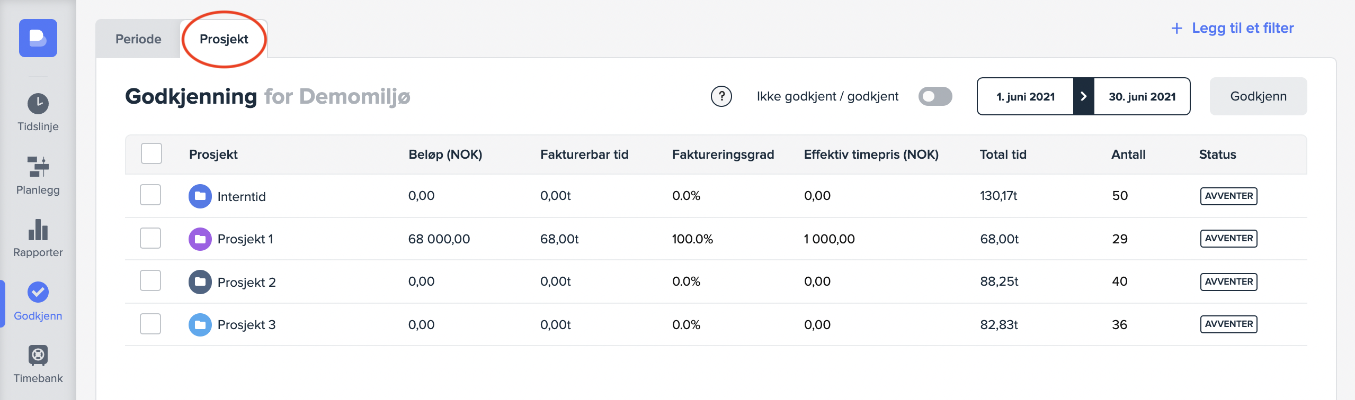Tick the checkbox for Interntid row
Image resolution: width=1355 pixels, height=400 pixels.
click(150, 195)
